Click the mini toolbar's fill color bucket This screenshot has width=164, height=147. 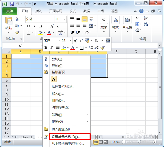[x=63, y=48]
